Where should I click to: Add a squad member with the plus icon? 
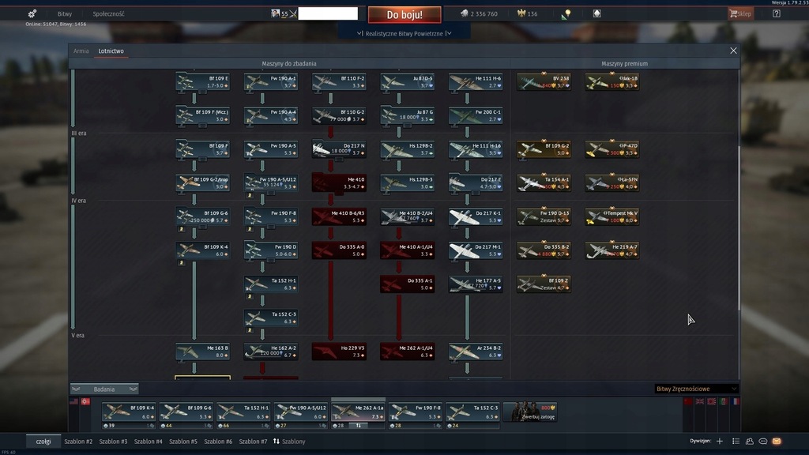point(720,441)
